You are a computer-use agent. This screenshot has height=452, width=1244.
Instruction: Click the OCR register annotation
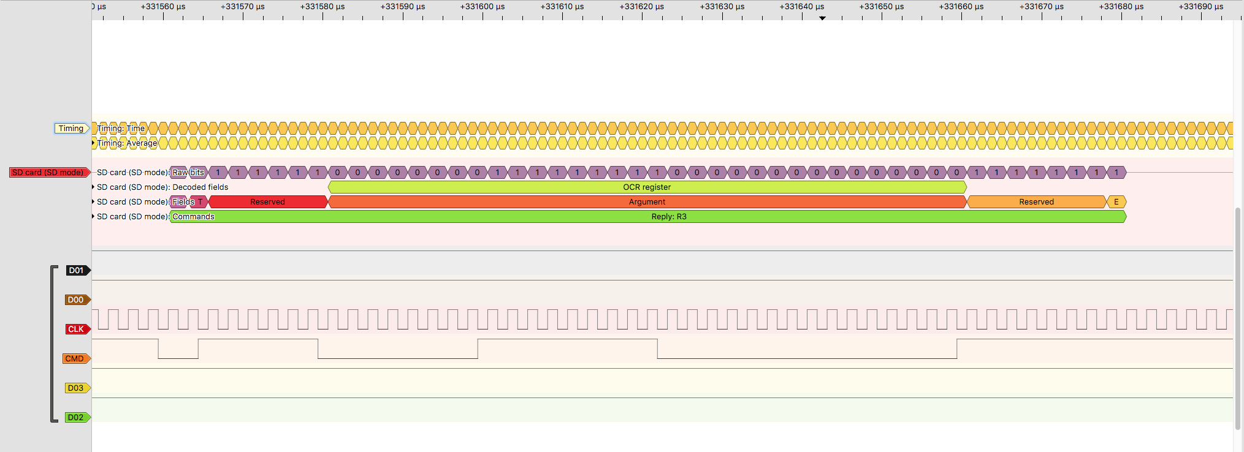pos(647,187)
